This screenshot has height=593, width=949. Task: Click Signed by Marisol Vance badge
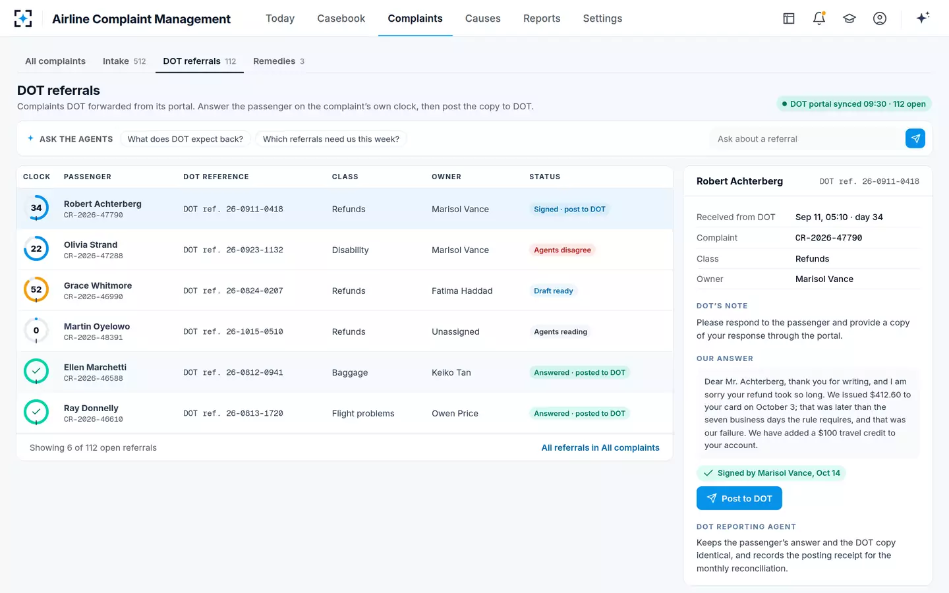pyautogui.click(x=771, y=473)
